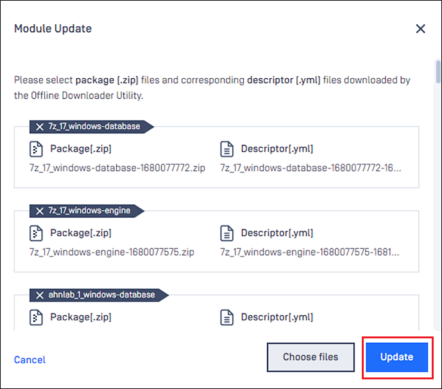Cancel the module update

[30, 360]
